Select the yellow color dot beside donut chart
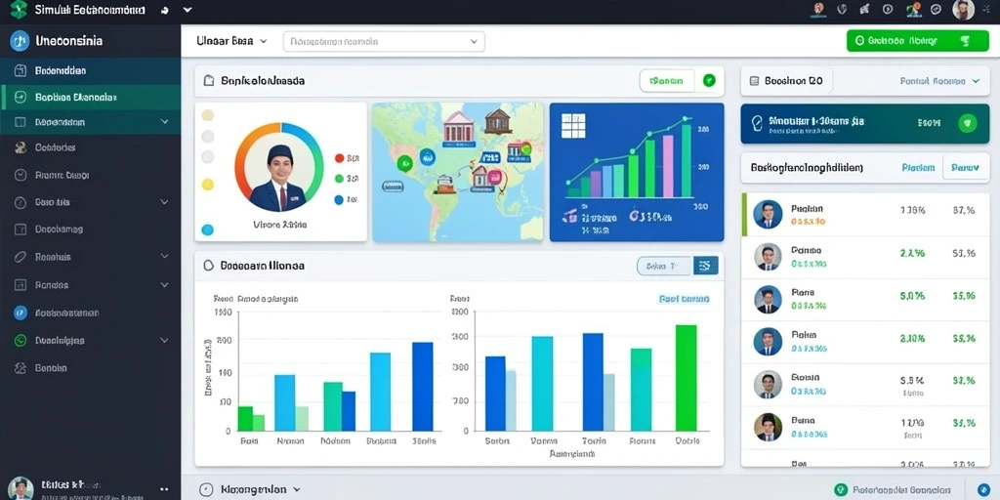This screenshot has width=1000, height=500. click(207, 185)
